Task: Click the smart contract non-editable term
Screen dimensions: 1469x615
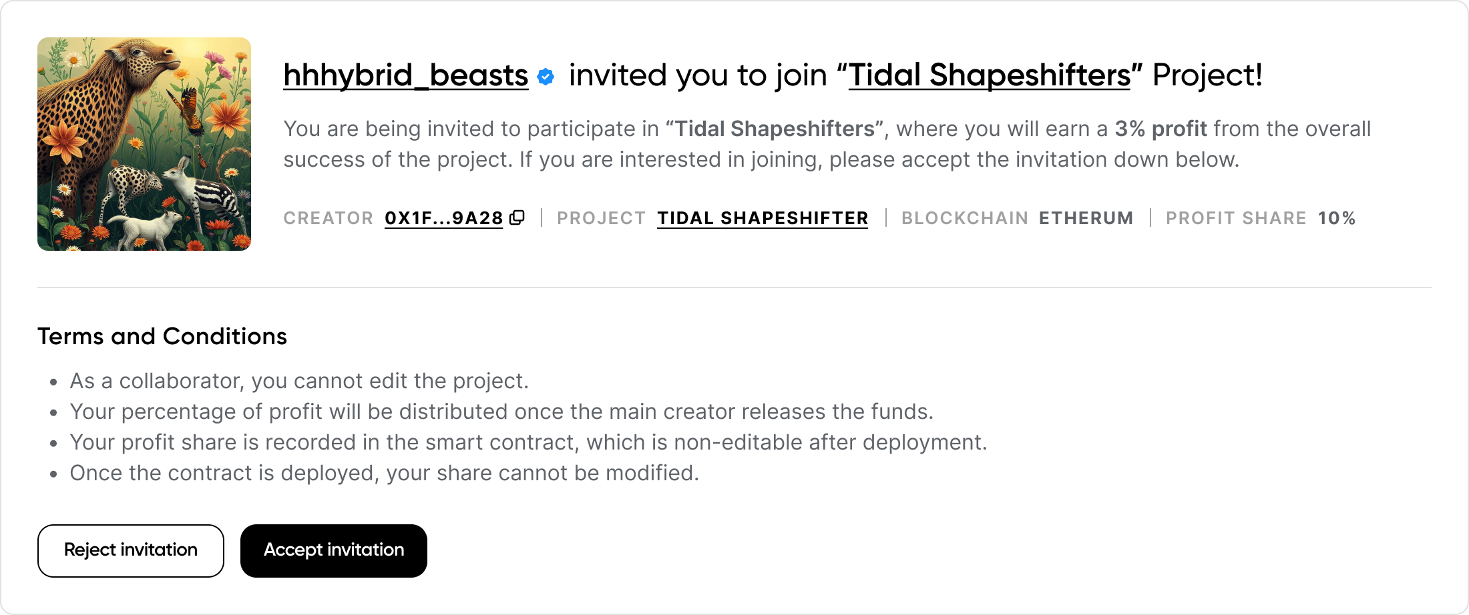Action: 528,442
